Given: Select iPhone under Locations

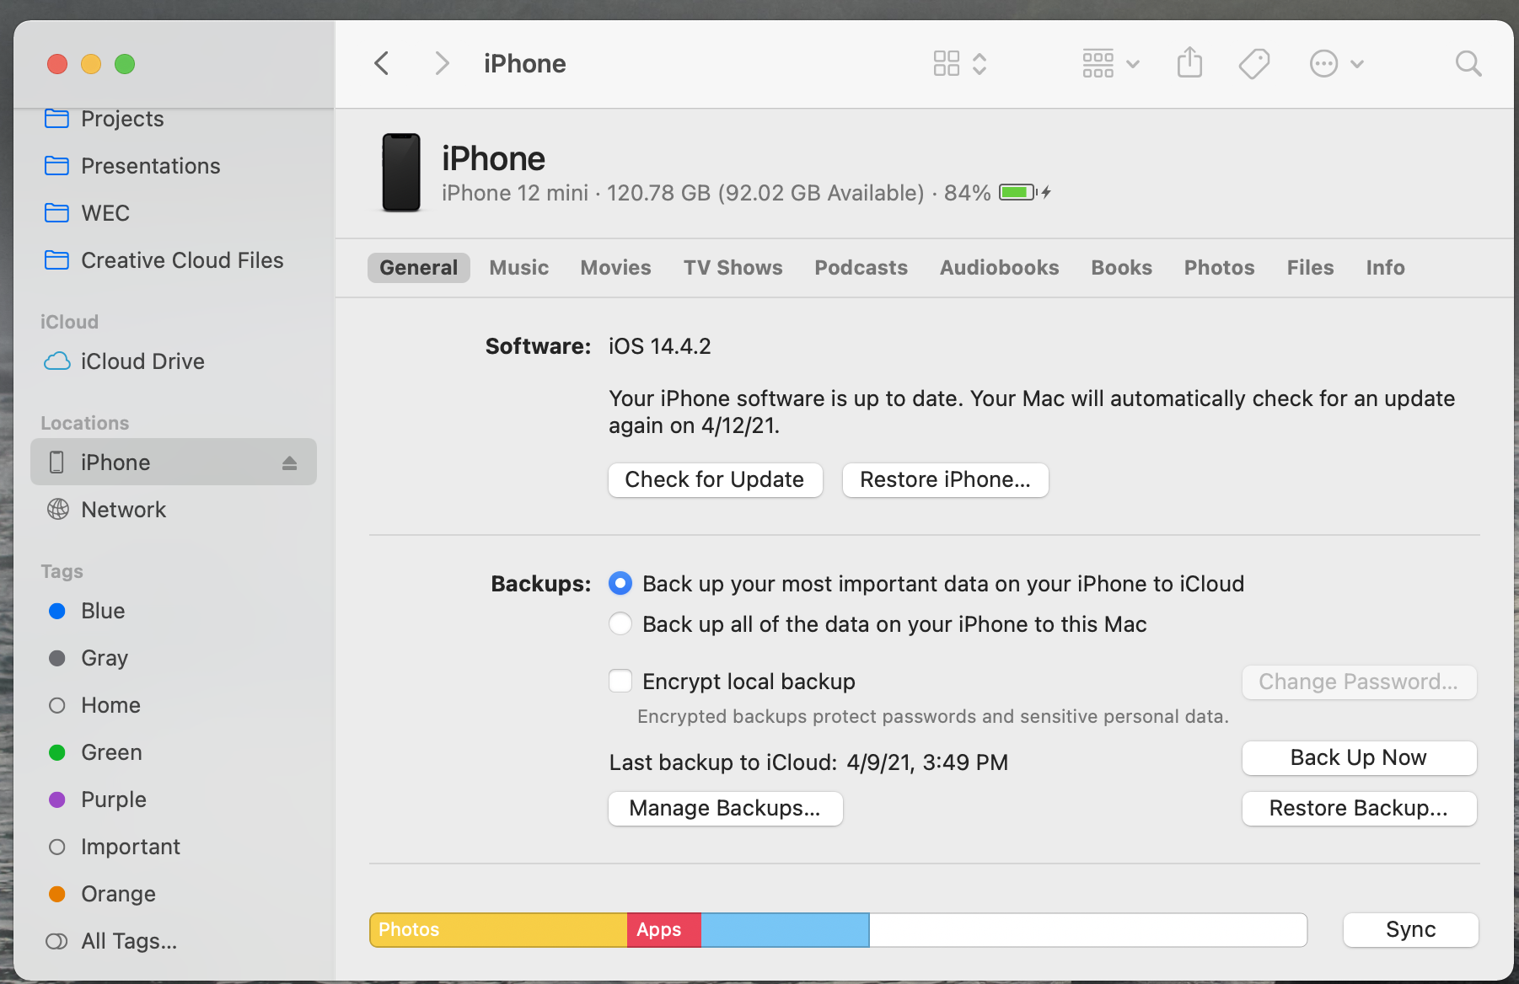Looking at the screenshot, I should [174, 462].
